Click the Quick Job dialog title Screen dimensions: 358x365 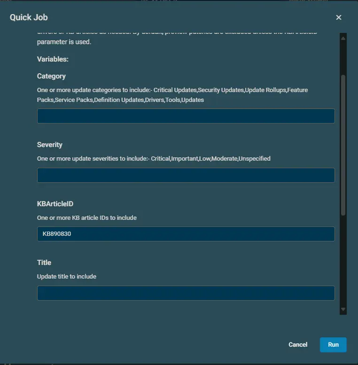point(29,17)
